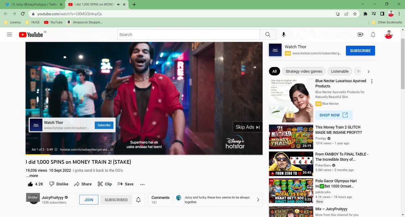
Task: Open Chrome side panel icon
Action: [x=382, y=14]
